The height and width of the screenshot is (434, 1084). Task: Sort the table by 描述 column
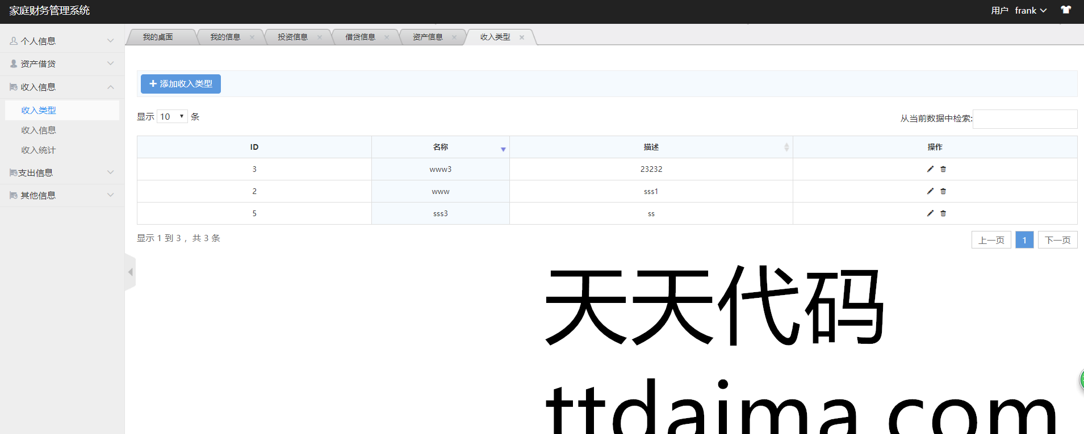click(x=651, y=147)
